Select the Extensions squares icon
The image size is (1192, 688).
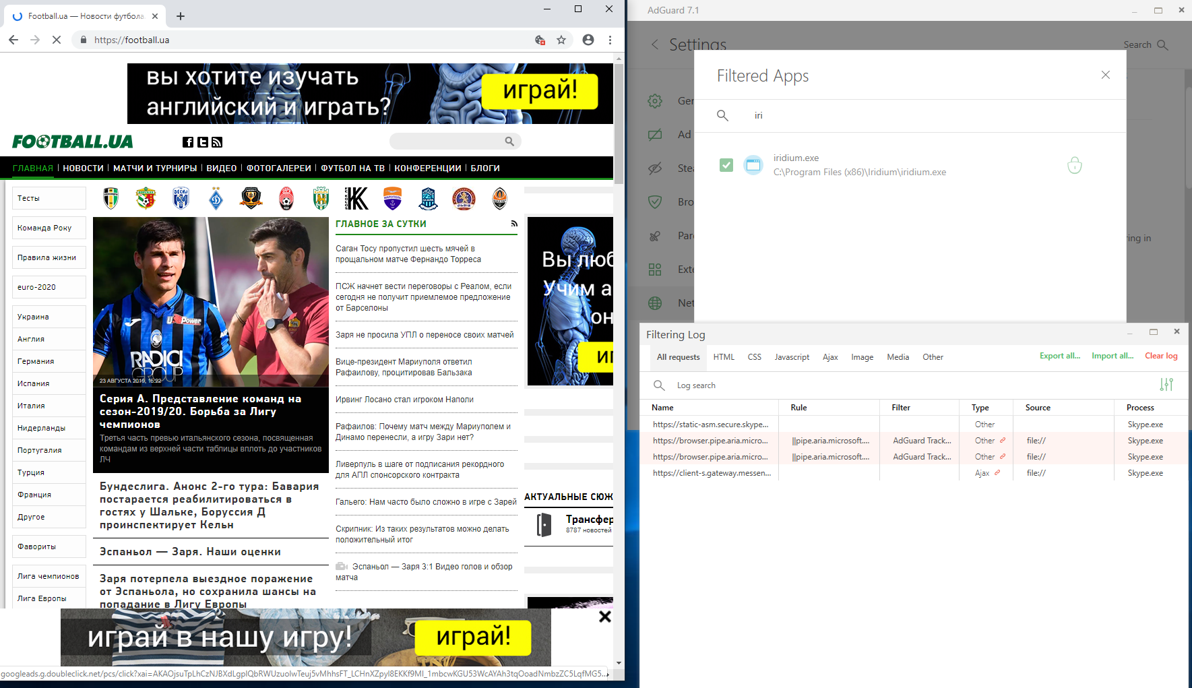click(655, 269)
